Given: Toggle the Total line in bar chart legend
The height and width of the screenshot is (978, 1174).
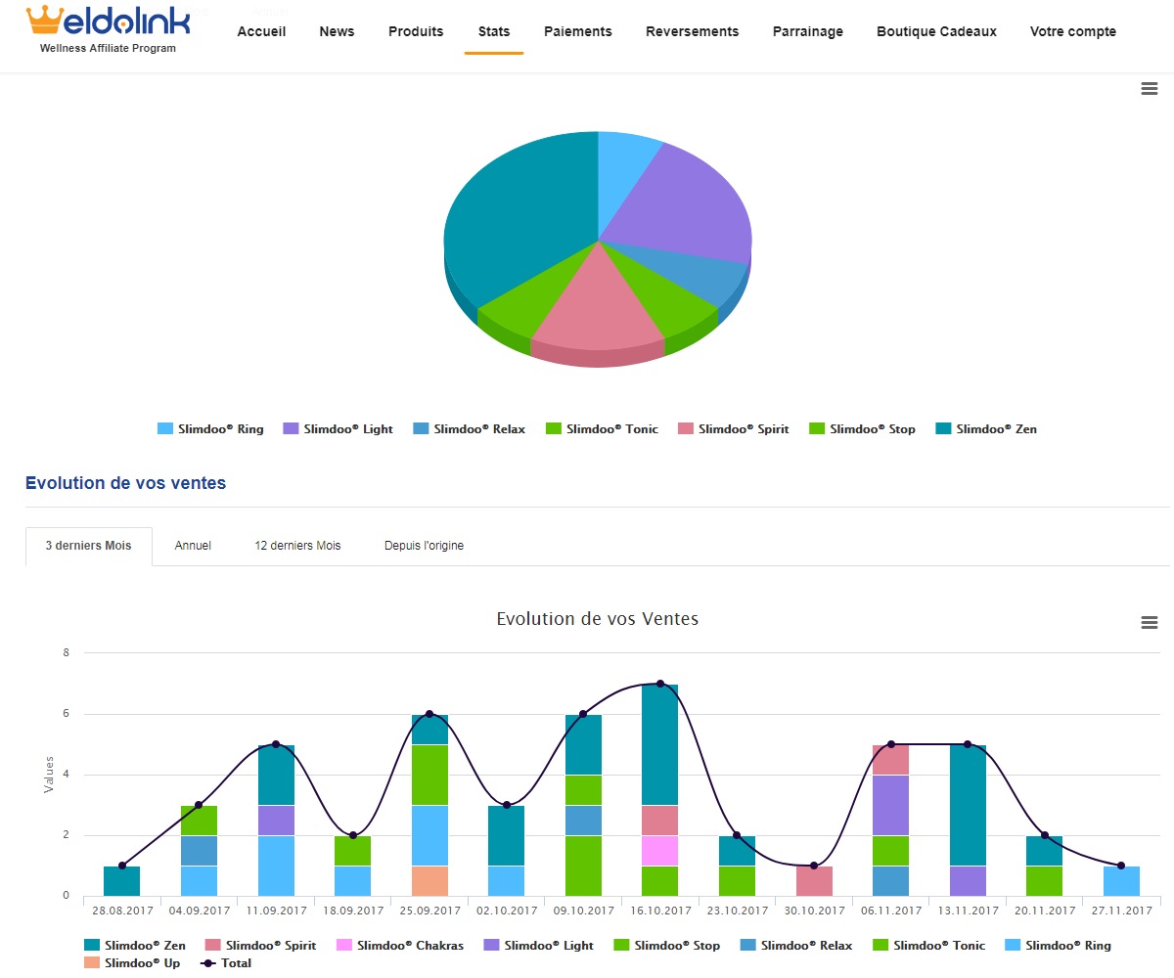Looking at the screenshot, I should (226, 963).
